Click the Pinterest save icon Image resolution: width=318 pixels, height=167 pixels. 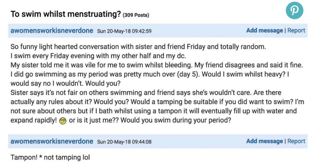[x=294, y=11]
